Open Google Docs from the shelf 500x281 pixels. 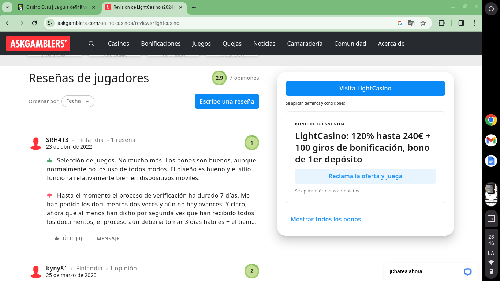[x=491, y=161]
